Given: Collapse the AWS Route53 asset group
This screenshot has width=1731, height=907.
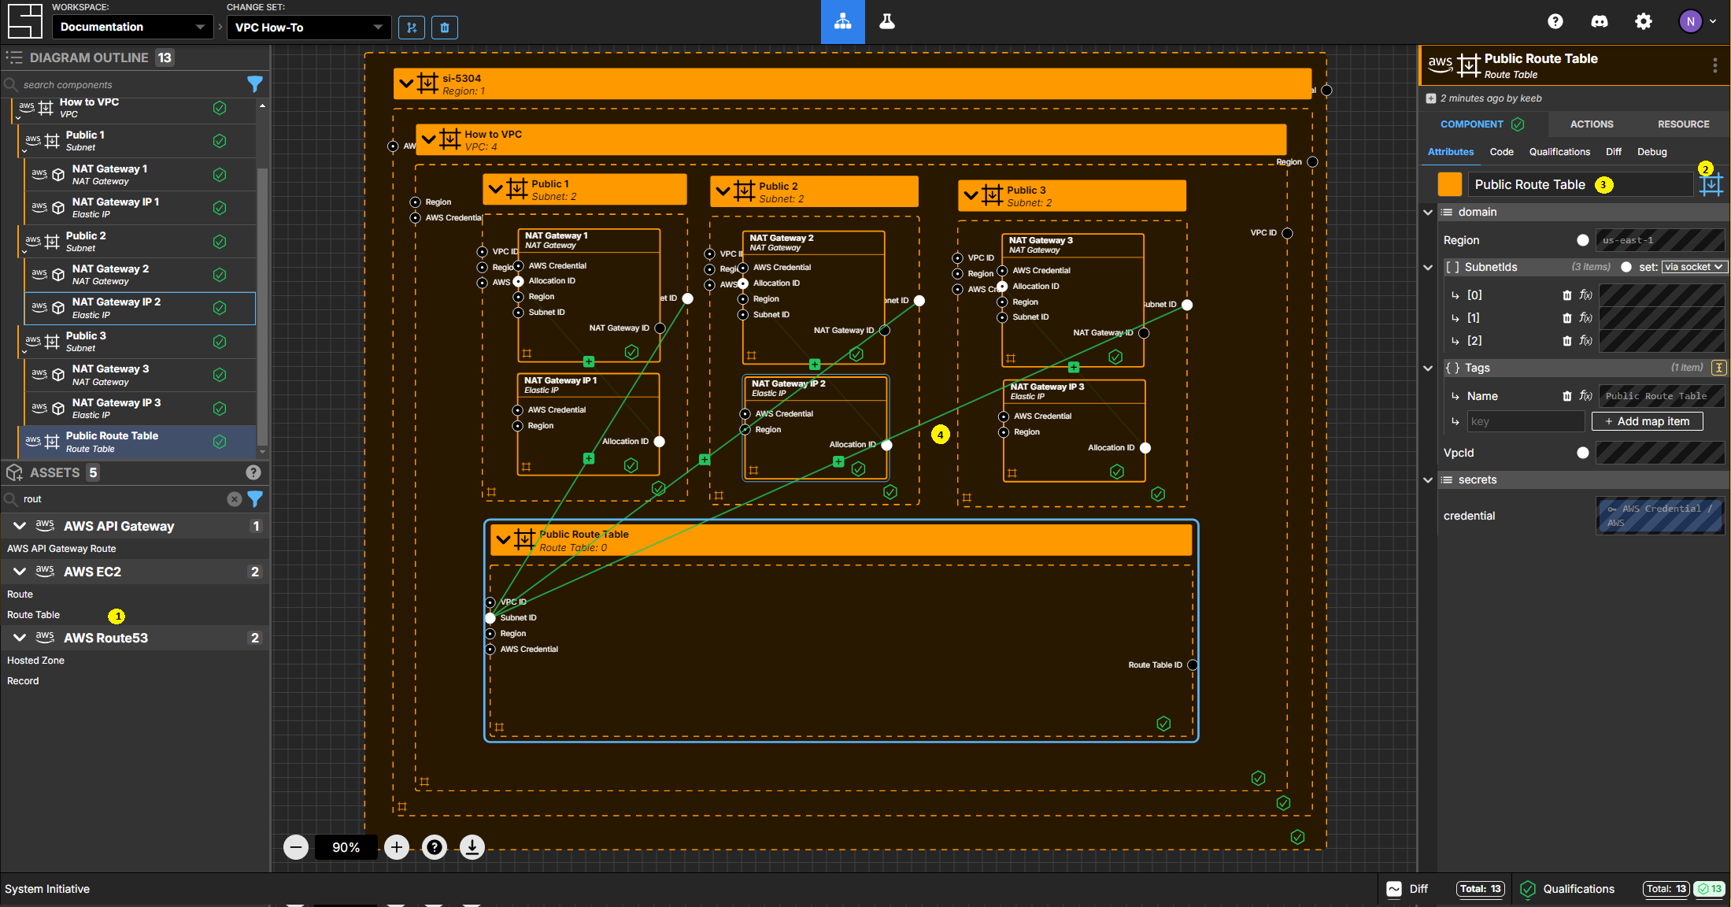Looking at the screenshot, I should [20, 638].
